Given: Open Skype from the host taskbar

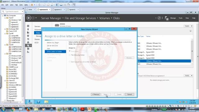Looking at the screenshot, I should click(x=75, y=110).
